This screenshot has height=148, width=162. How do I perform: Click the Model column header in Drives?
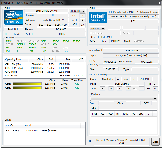(x=52, y=126)
